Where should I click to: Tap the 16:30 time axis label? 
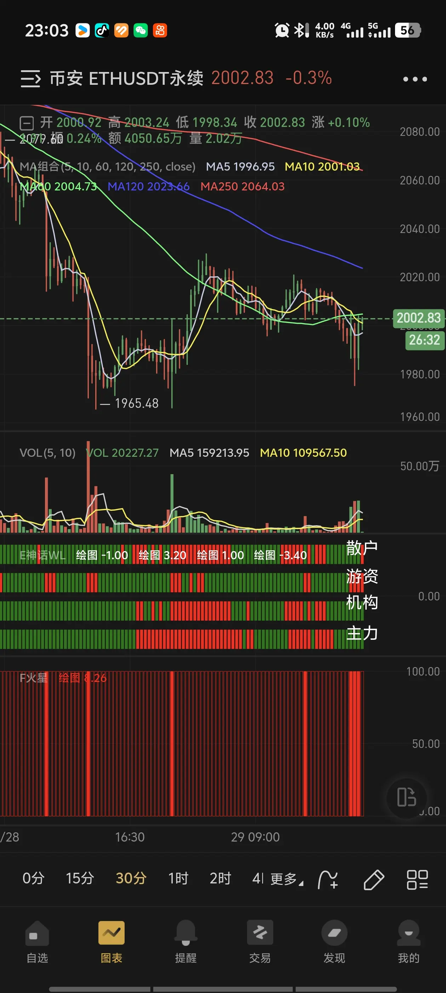click(x=130, y=837)
